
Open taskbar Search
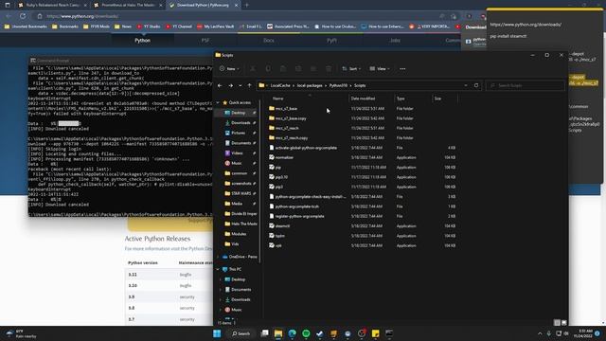coord(241,333)
